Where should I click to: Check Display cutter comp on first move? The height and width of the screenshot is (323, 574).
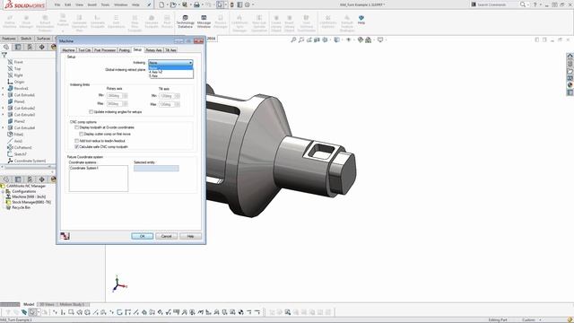tap(82, 134)
